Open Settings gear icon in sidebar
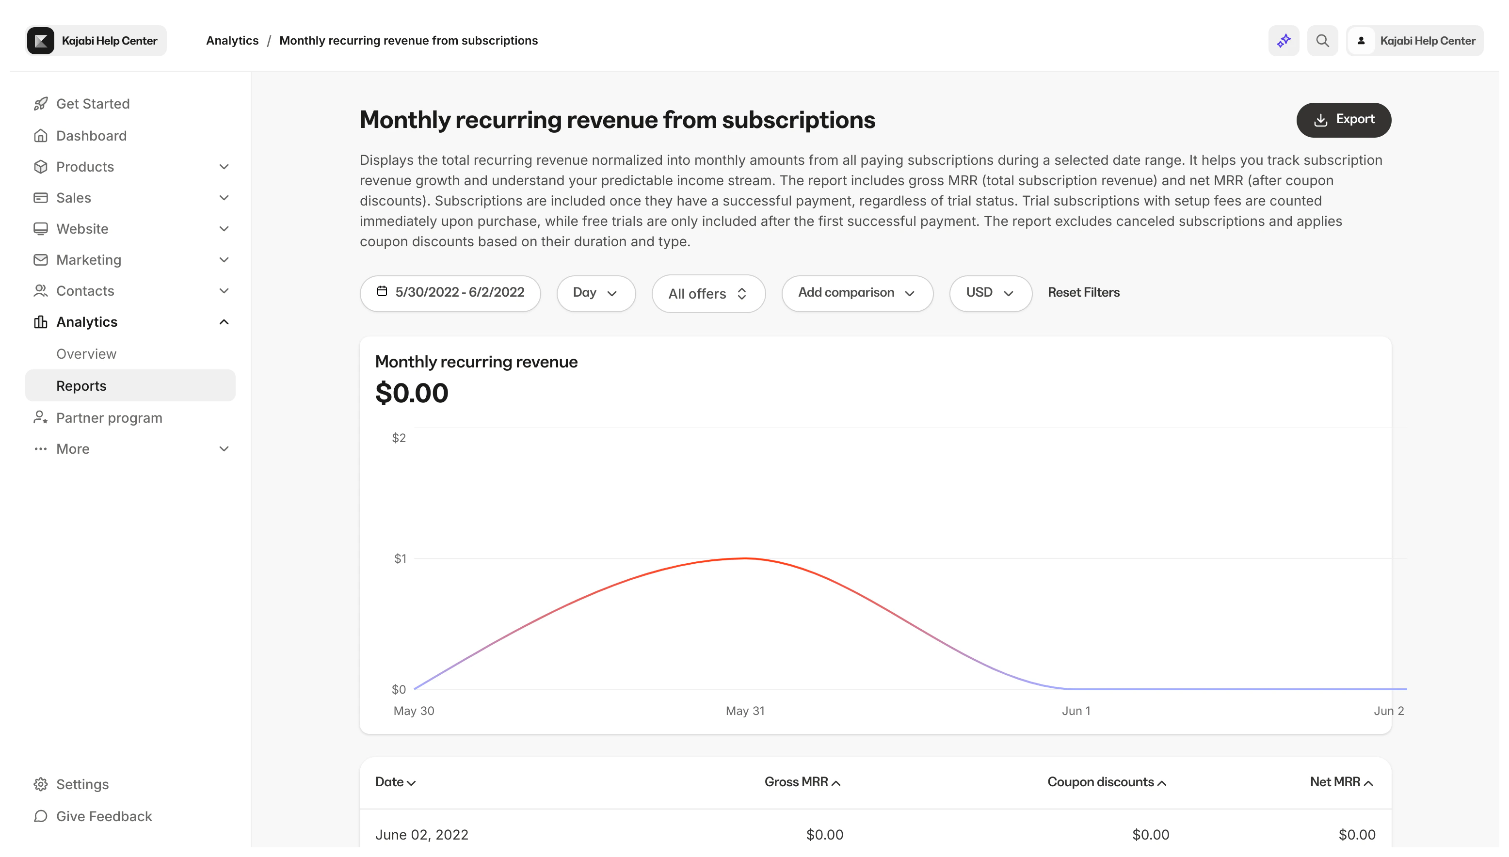Viewport: 1509px width, 857px height. (41, 784)
